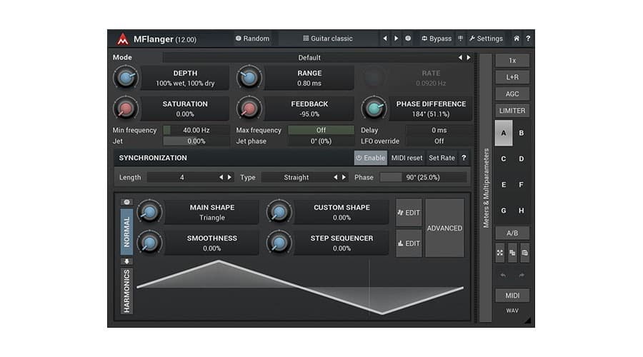The width and height of the screenshot is (643, 357).
Task: Click the LFO override Off field
Action: tap(439, 141)
